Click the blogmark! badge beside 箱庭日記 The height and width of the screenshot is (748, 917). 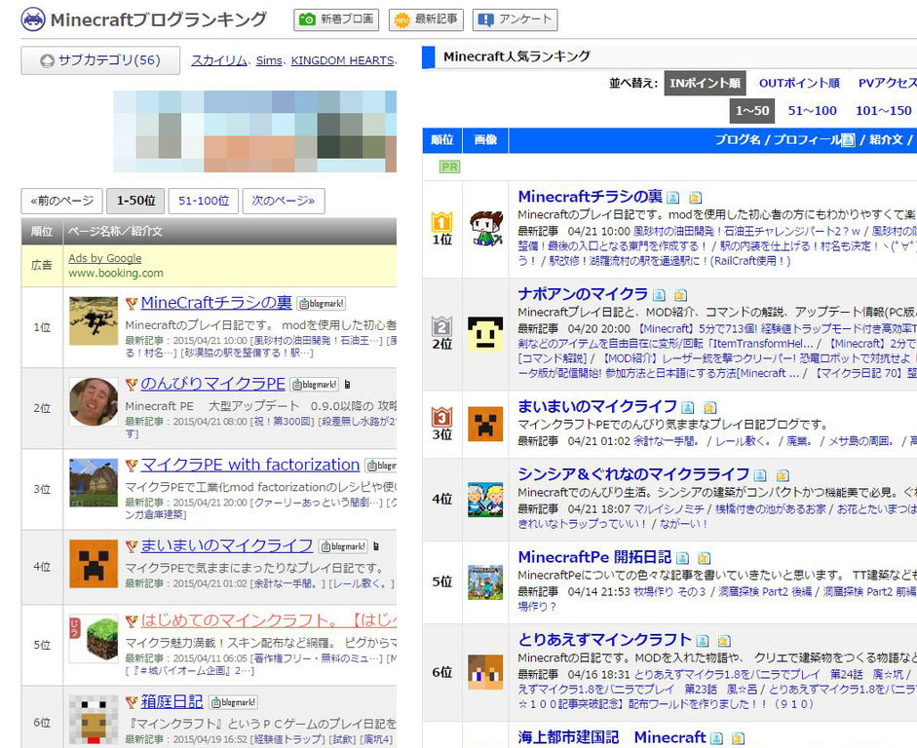coord(233,702)
